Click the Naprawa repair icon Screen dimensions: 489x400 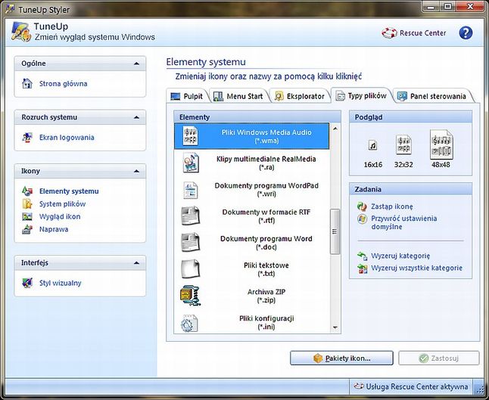(x=27, y=229)
